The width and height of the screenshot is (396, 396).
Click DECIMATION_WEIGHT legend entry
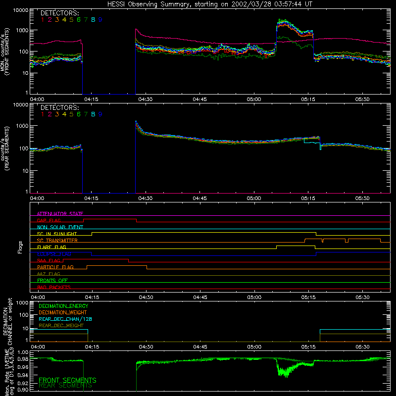[x=63, y=312]
